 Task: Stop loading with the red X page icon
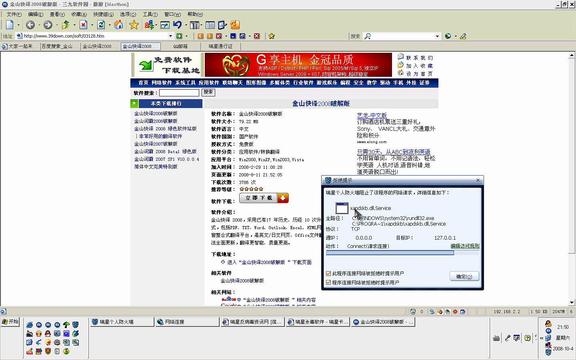83,25
